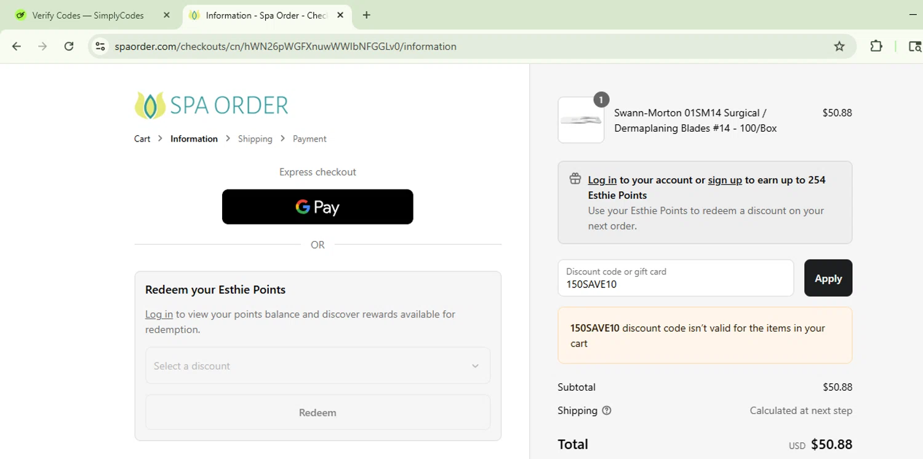This screenshot has height=459, width=923.
Task: Go back with the browser back arrow
Action: tap(17, 46)
